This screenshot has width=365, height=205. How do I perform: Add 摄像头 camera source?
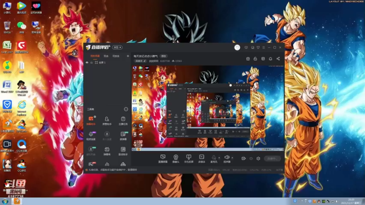pyautogui.click(x=176, y=159)
